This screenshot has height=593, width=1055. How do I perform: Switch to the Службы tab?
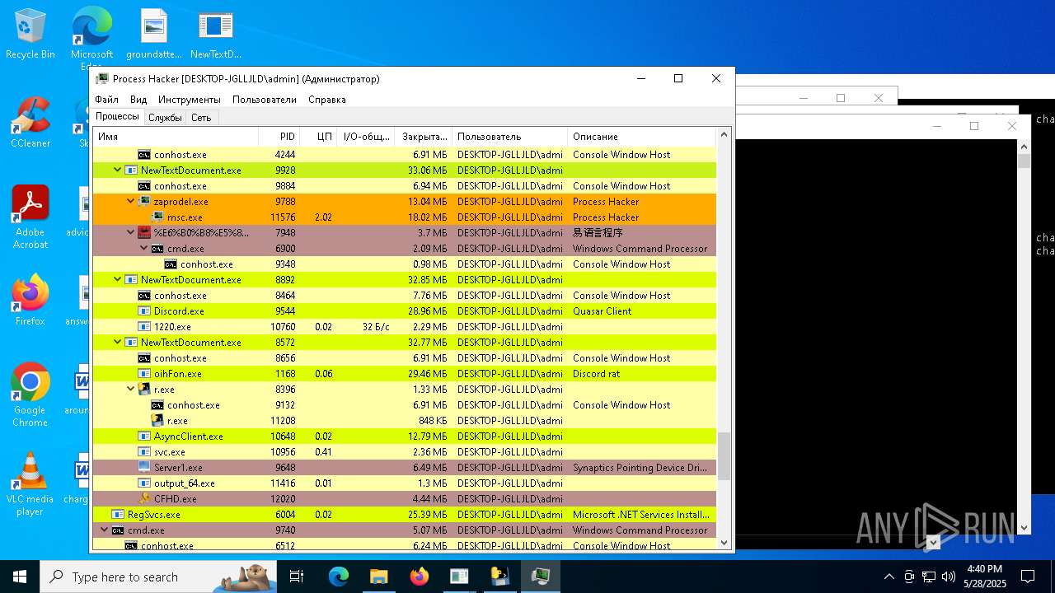[165, 118]
